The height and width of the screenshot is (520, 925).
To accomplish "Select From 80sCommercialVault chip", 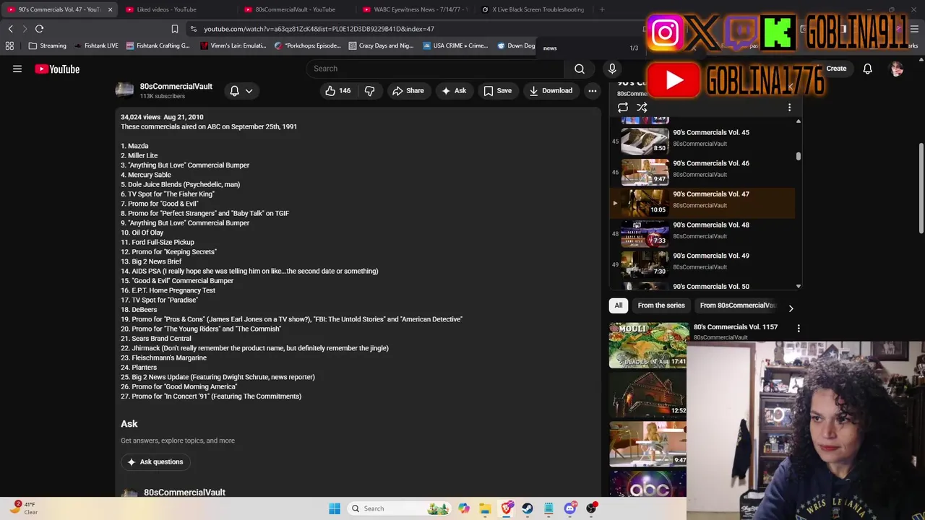I will tap(737, 305).
